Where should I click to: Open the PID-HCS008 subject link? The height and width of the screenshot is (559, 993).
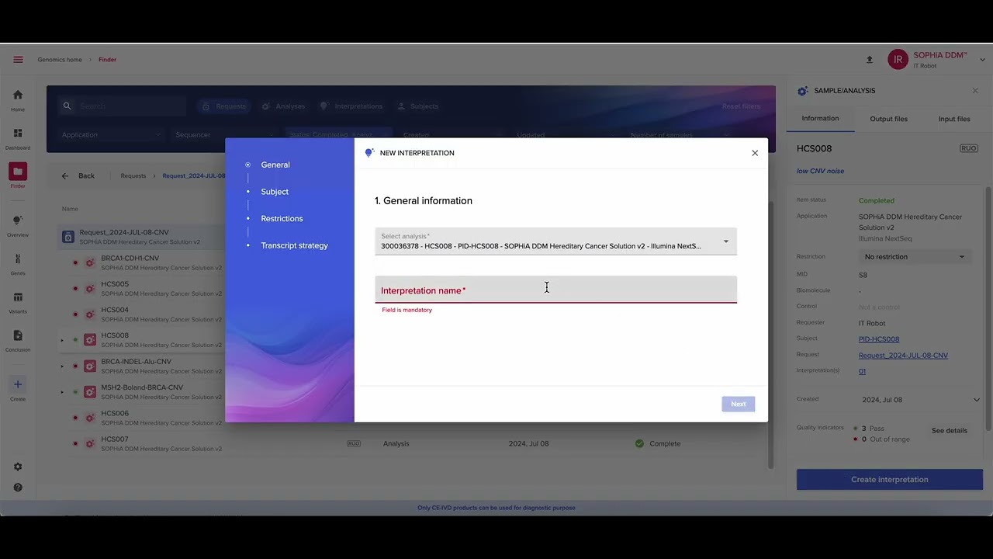[878, 339]
